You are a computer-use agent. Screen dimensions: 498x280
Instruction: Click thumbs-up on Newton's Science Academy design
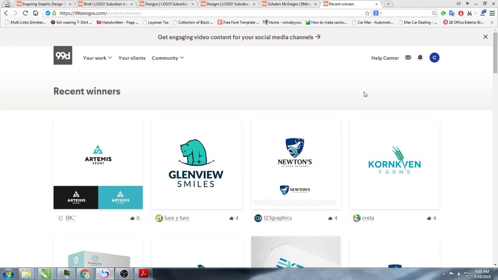pos(330,218)
